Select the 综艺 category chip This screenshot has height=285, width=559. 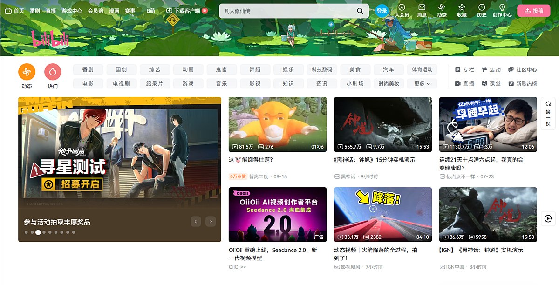click(155, 69)
